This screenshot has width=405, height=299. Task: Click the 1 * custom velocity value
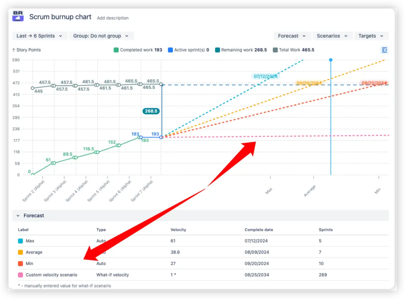tap(174, 275)
